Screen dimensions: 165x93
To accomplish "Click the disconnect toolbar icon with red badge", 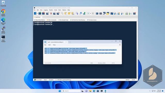I will point(43,13).
